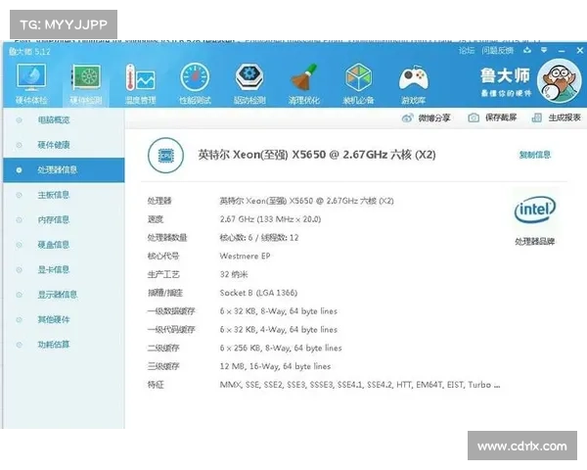Image resolution: width=587 pixels, height=470 pixels.
Task: Show 显卡信息 graphics card info
Action: (x=54, y=269)
